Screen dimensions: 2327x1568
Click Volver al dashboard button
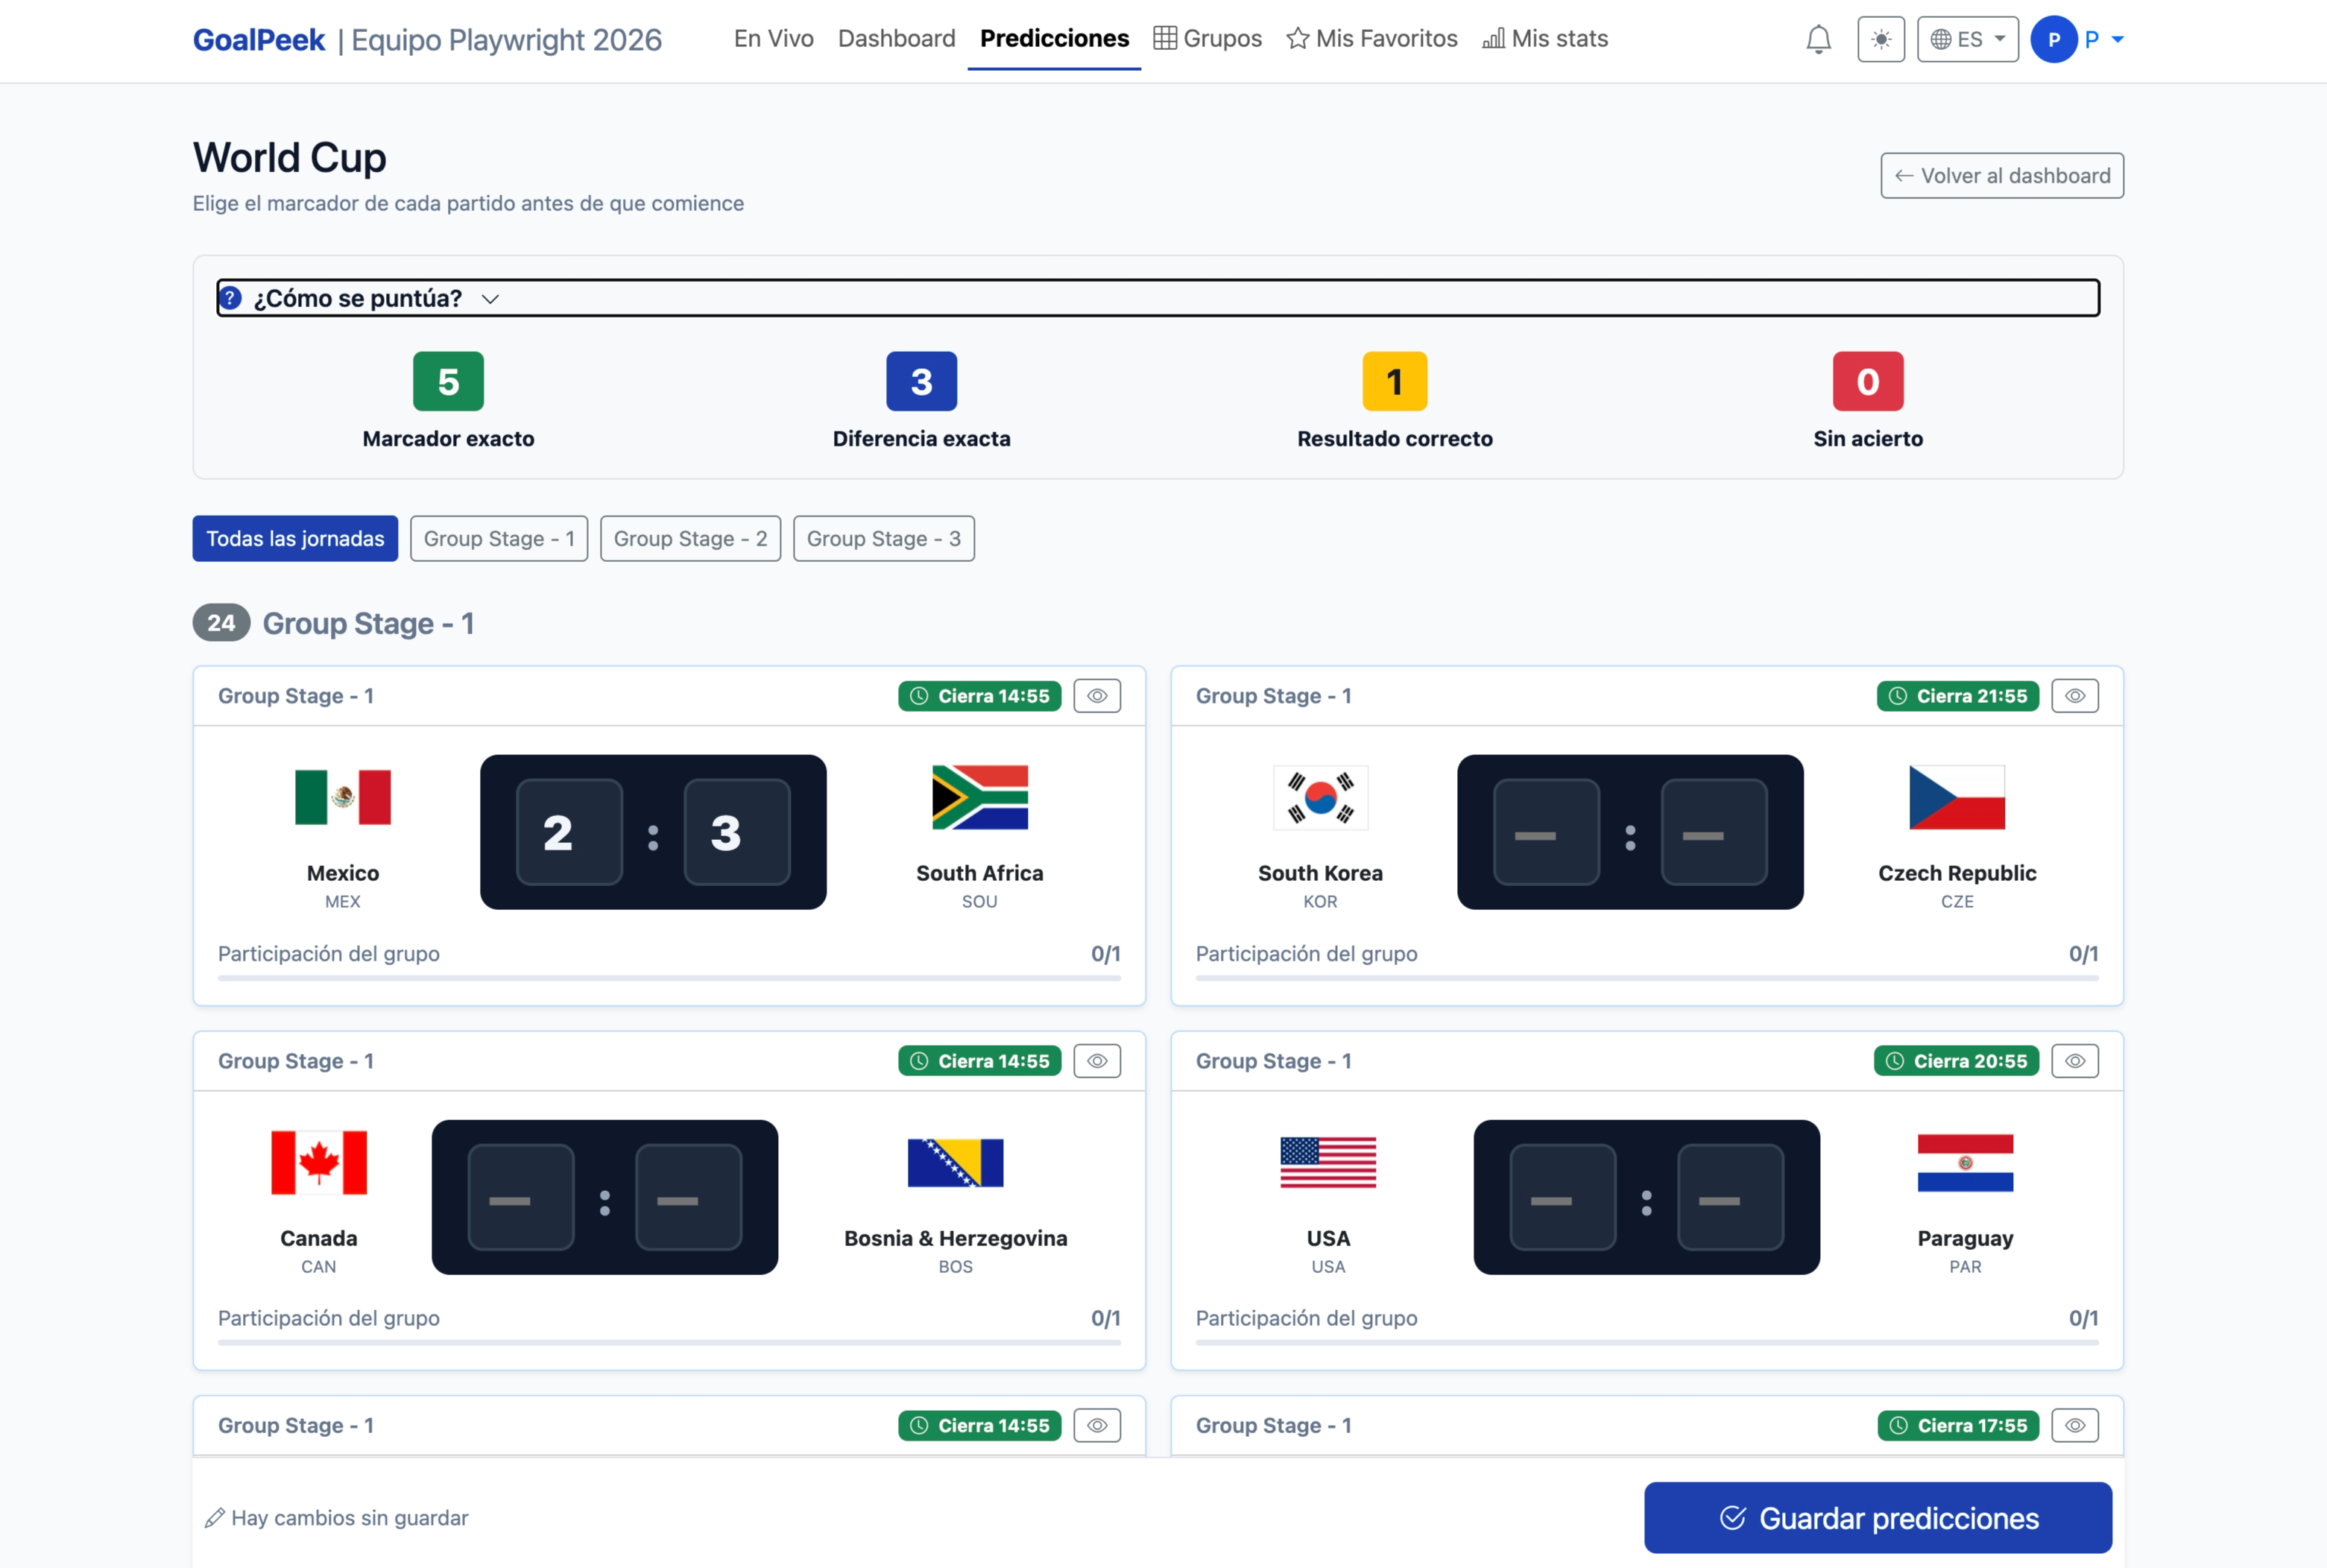coord(2001,176)
